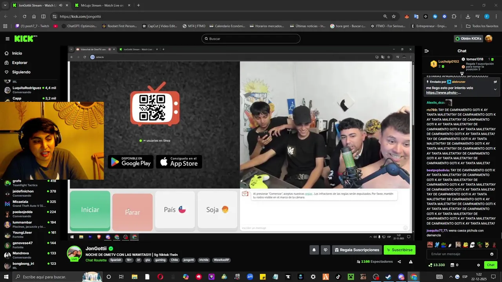The width and height of the screenshot is (502, 282).
Task: Open bongbong_irl channel in sidebar
Action: 30,266
